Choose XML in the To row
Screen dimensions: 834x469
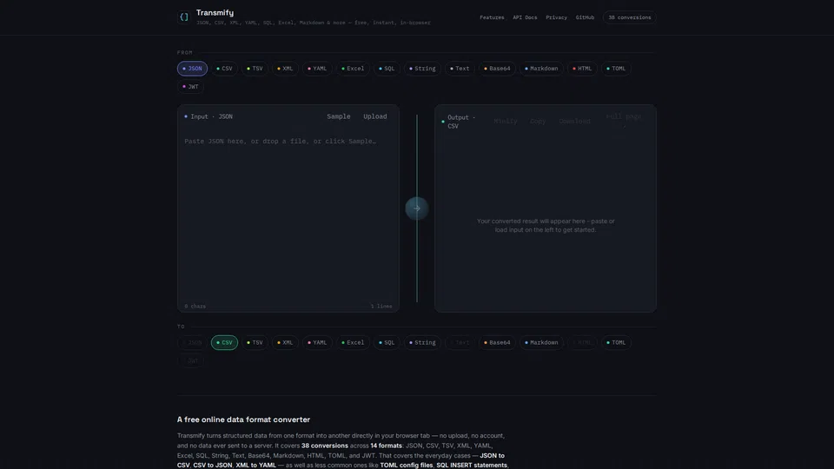tap(285, 342)
